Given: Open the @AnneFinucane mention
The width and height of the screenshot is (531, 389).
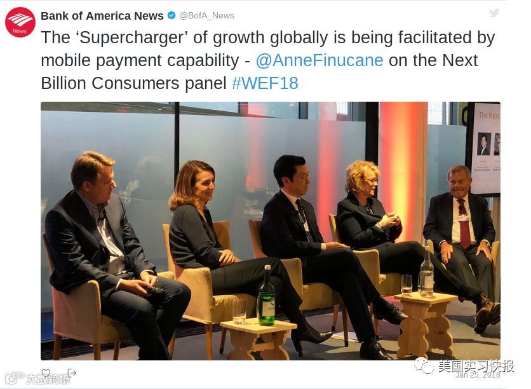Looking at the screenshot, I should [x=319, y=60].
